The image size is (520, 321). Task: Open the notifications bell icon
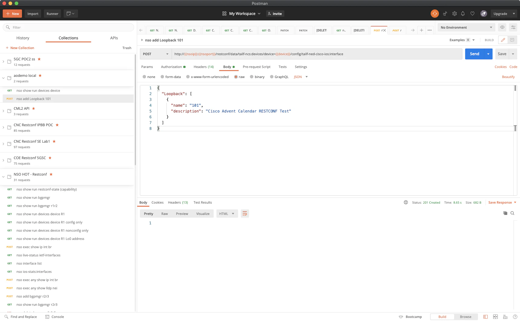(x=463, y=14)
